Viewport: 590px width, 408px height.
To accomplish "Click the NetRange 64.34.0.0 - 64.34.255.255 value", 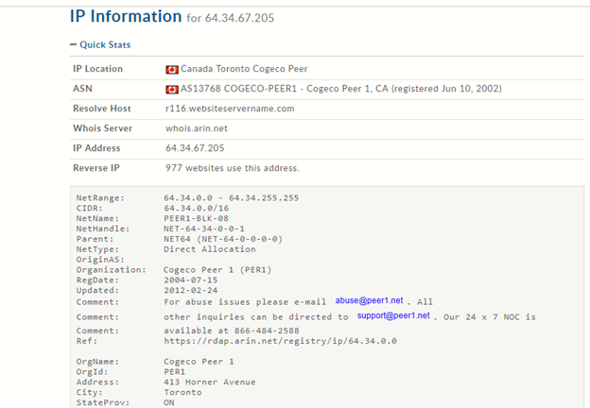I will pos(231,197).
